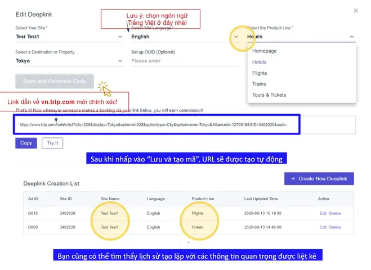This screenshot has width=371, height=270.
Task: Delete the D809 Hotels deeplink
Action: tap(335, 227)
